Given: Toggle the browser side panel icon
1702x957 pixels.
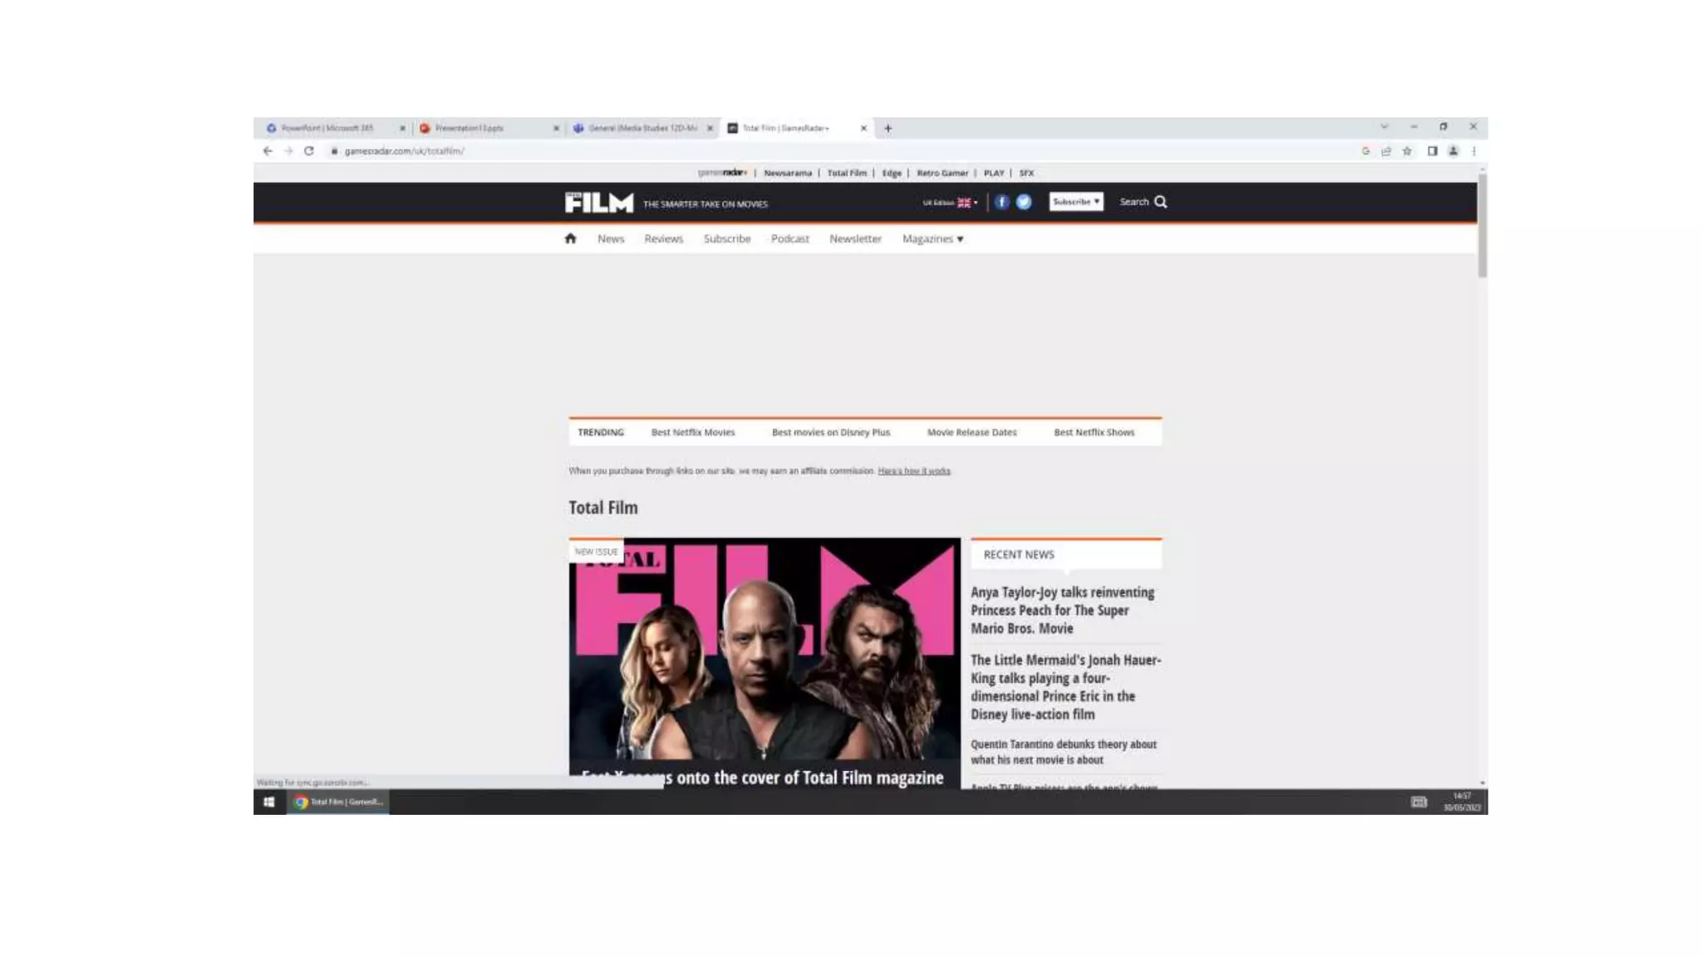Looking at the screenshot, I should pos(1432,151).
